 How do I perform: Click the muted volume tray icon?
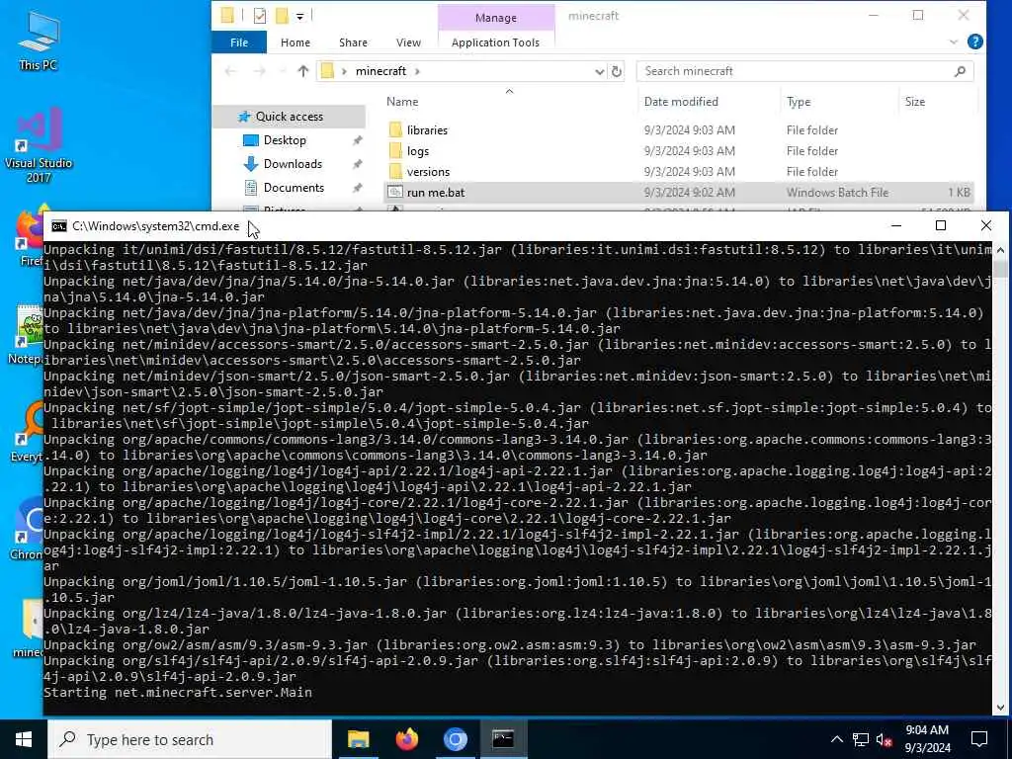884,739
